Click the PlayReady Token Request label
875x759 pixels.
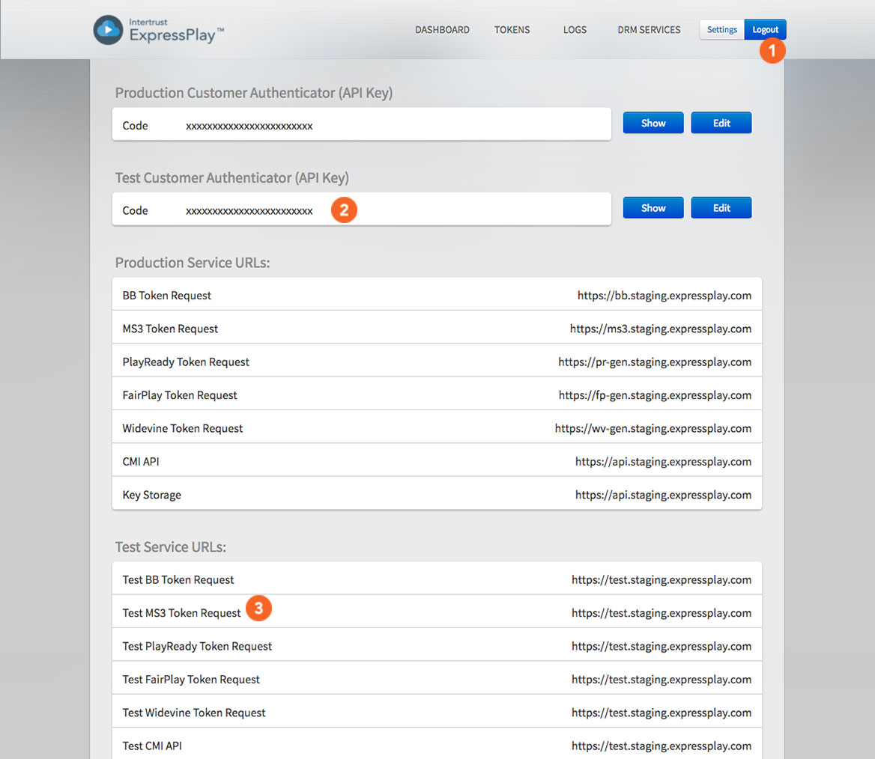pyautogui.click(x=186, y=362)
